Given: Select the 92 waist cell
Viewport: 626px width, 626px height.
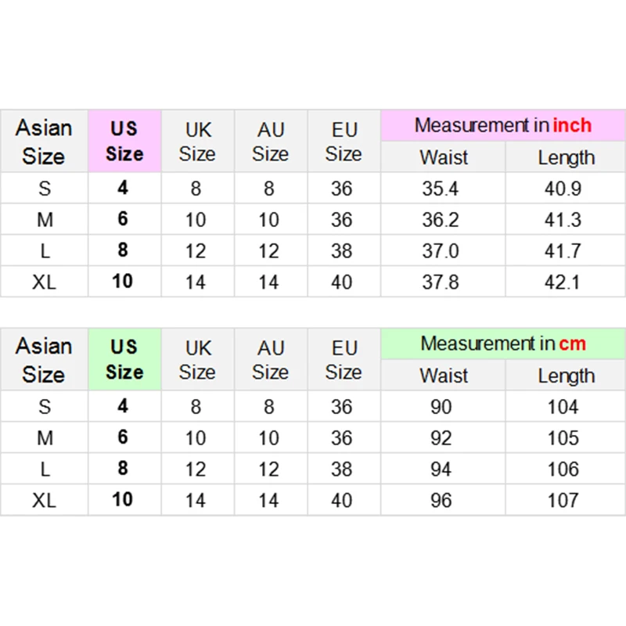Looking at the screenshot, I should coord(441,438).
